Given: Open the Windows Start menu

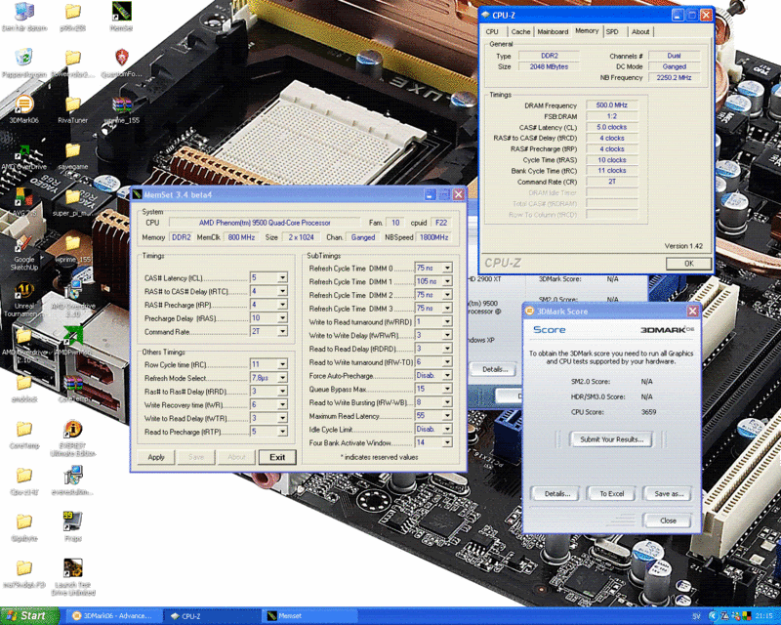Looking at the screenshot, I should point(29,616).
